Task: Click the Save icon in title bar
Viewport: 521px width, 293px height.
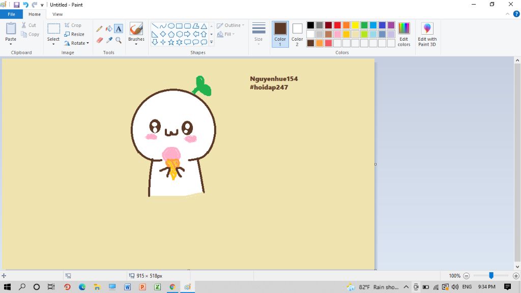Action: pyautogui.click(x=17, y=5)
